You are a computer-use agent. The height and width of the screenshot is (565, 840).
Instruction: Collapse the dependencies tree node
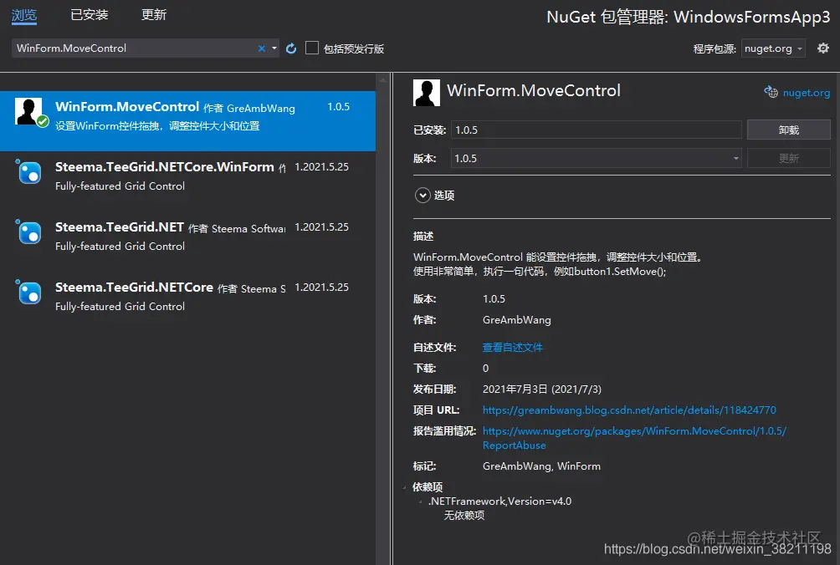tap(404, 487)
